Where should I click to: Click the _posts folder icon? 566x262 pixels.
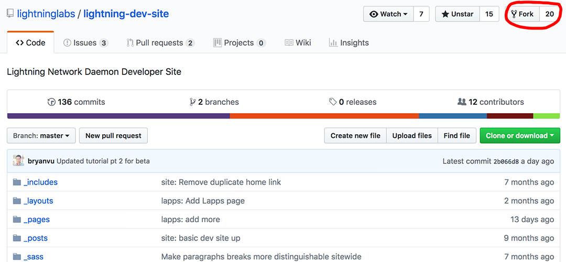pos(17,238)
